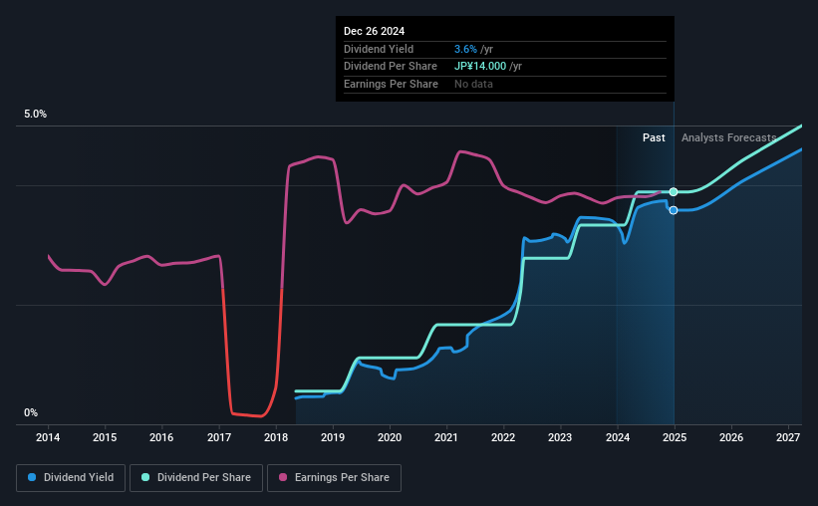The height and width of the screenshot is (506, 818).
Task: Toggle the Earnings Per Share legend button
Action: (x=334, y=478)
